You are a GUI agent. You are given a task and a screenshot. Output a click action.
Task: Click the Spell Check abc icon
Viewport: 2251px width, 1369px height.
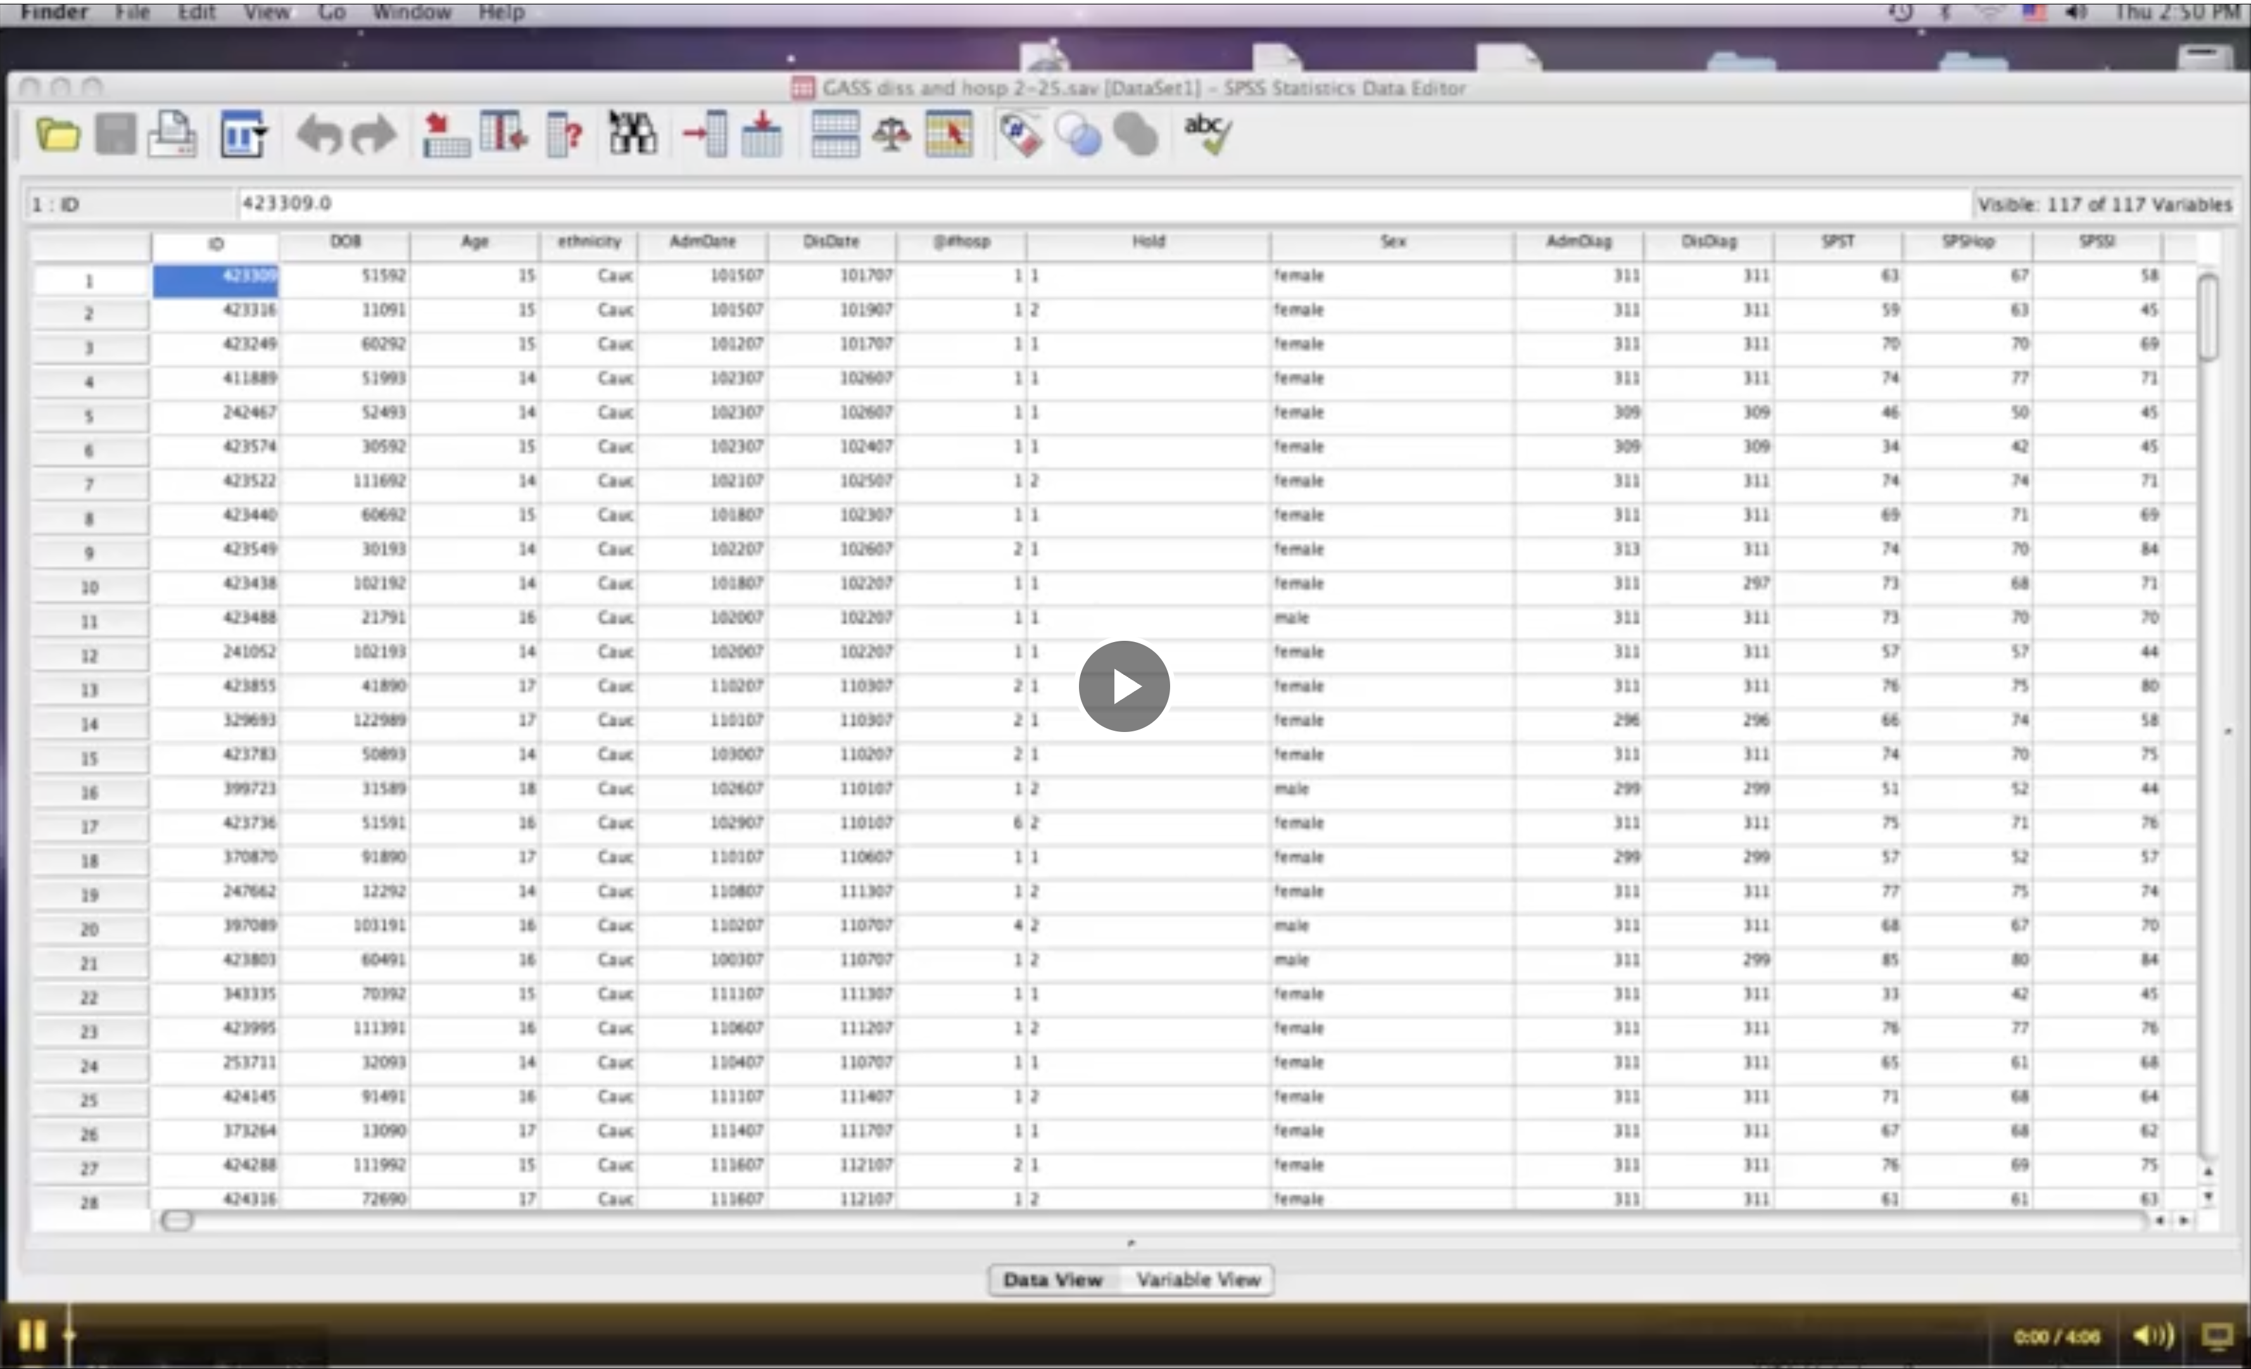pyautogui.click(x=1207, y=135)
